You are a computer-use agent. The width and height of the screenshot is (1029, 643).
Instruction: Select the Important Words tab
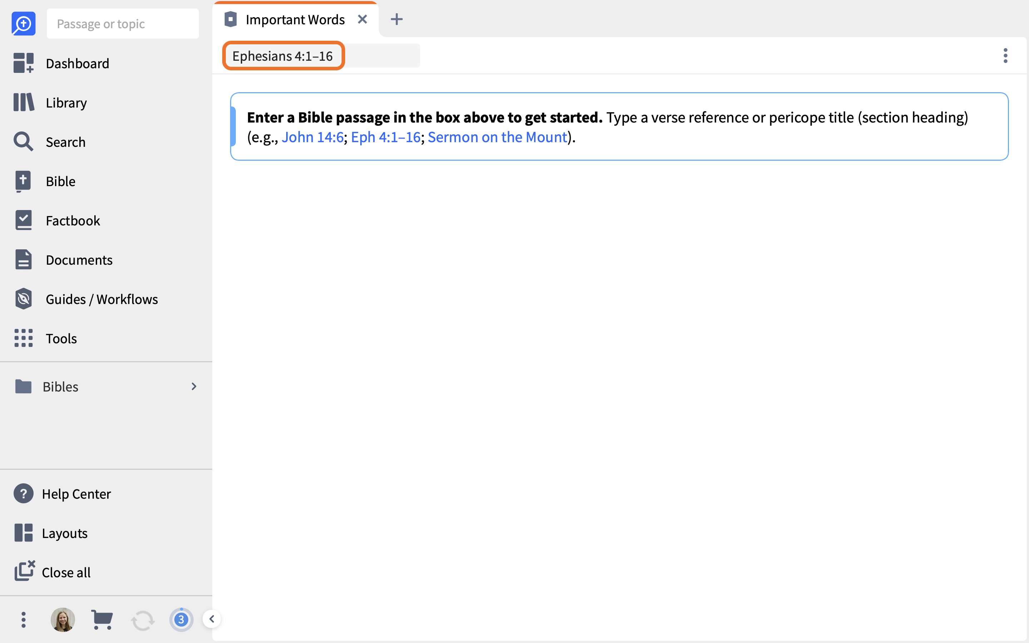pyautogui.click(x=295, y=20)
